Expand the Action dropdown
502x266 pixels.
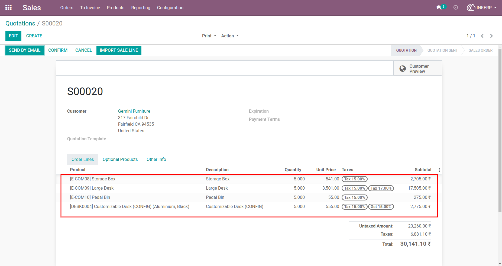coord(230,36)
